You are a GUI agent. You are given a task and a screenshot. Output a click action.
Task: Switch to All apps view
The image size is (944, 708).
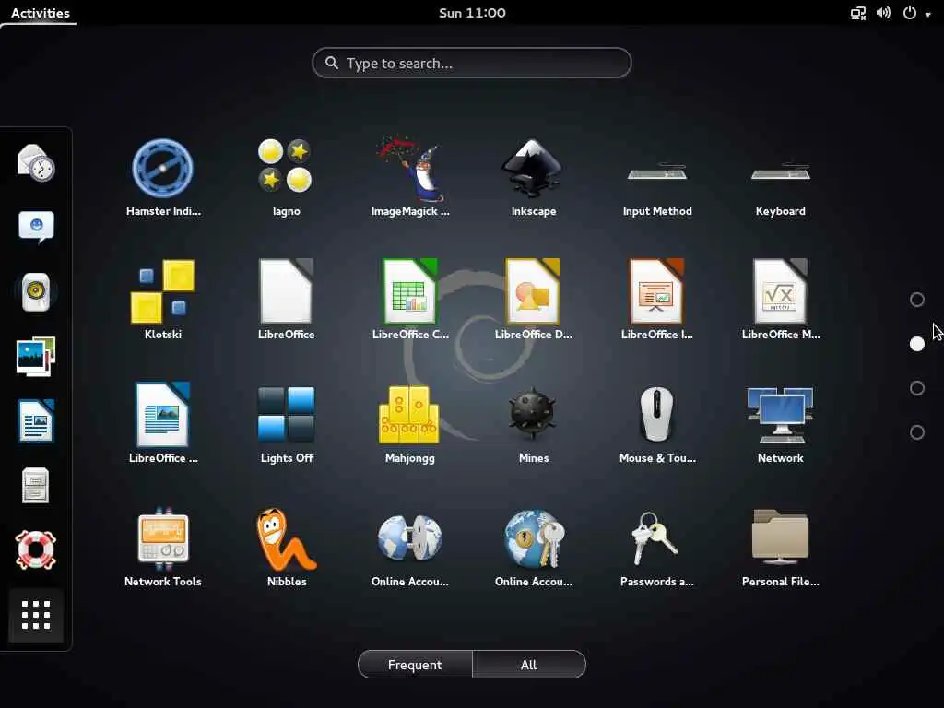(528, 665)
